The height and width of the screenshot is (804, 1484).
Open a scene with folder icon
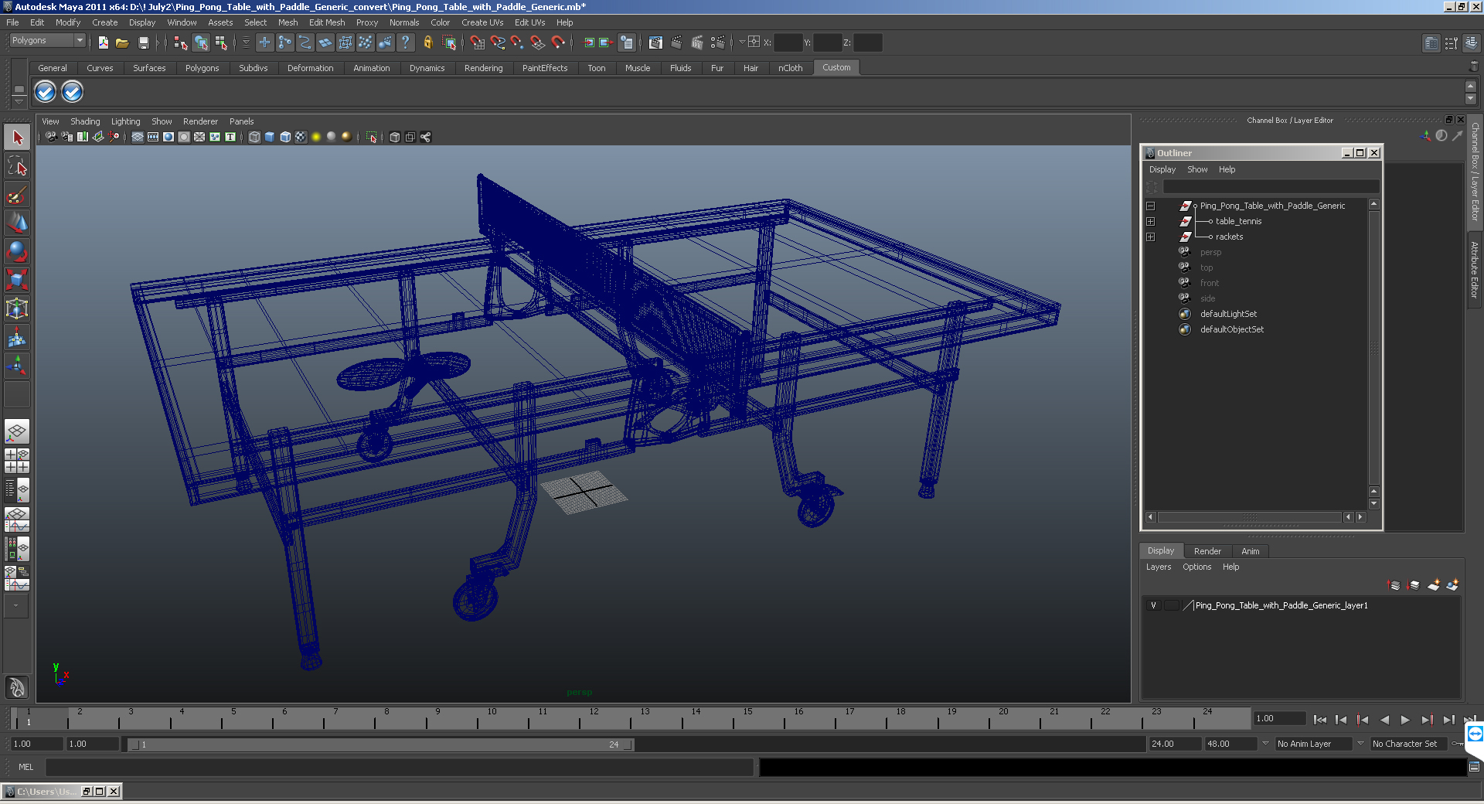[x=122, y=43]
